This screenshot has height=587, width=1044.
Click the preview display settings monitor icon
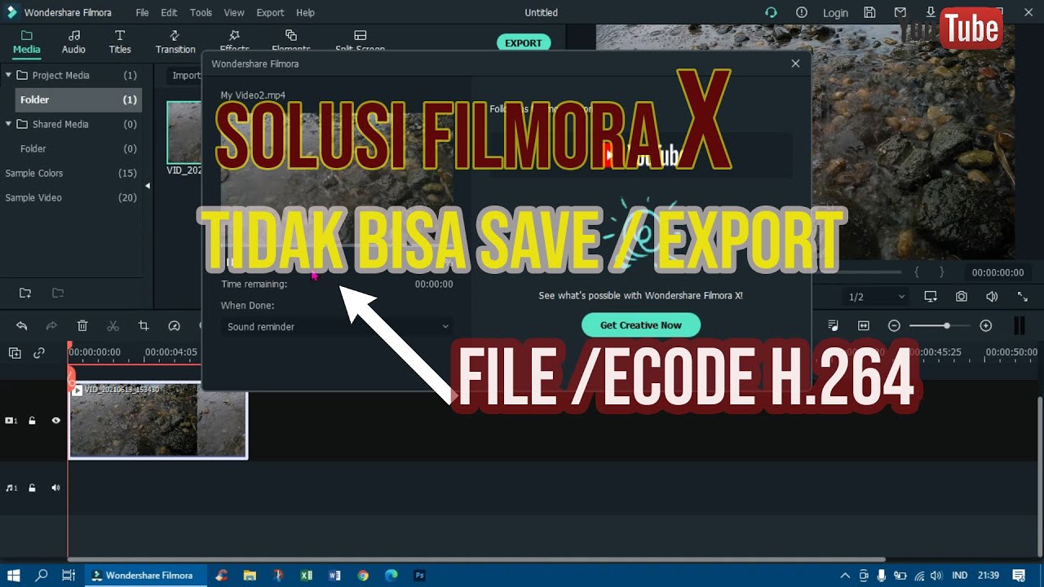[x=931, y=297]
